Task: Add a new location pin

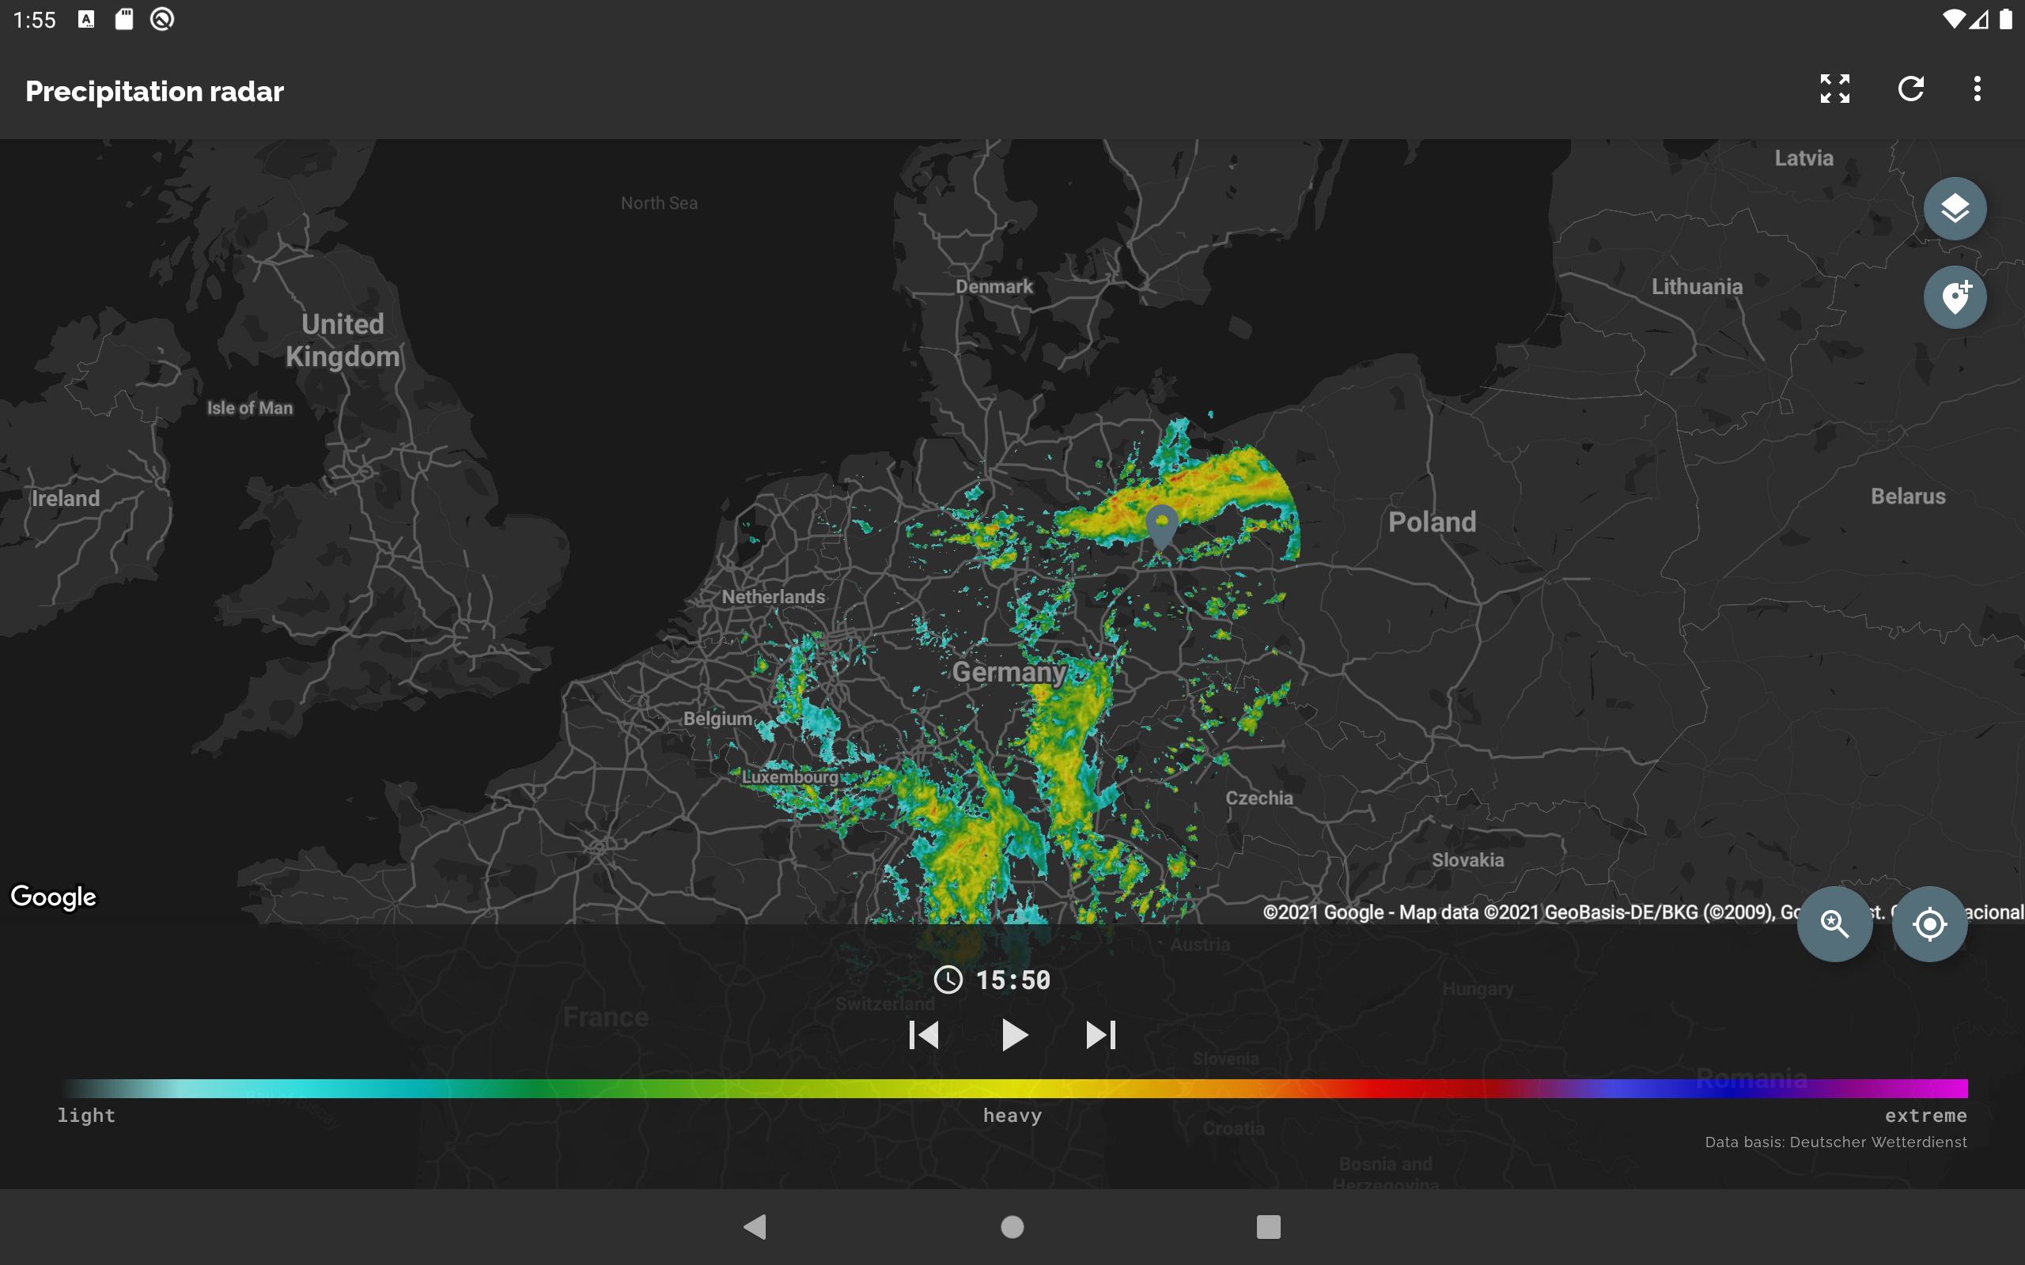Action: (x=1954, y=298)
